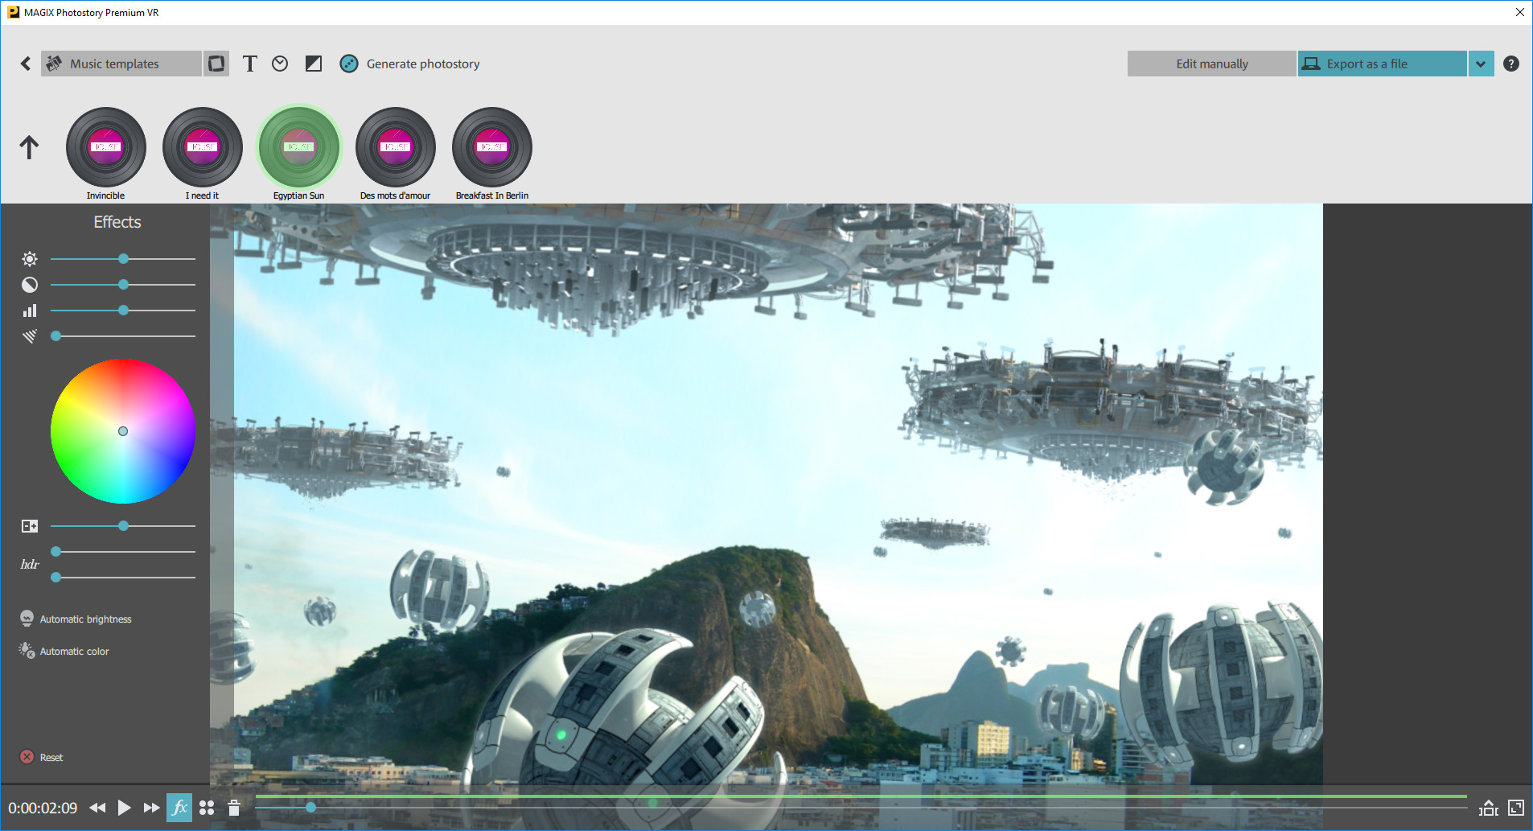
Task: Click the fade/contrast effect icon
Action: click(313, 64)
